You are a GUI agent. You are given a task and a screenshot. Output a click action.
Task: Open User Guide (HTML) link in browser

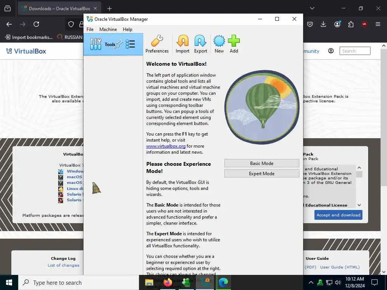tap(340, 267)
